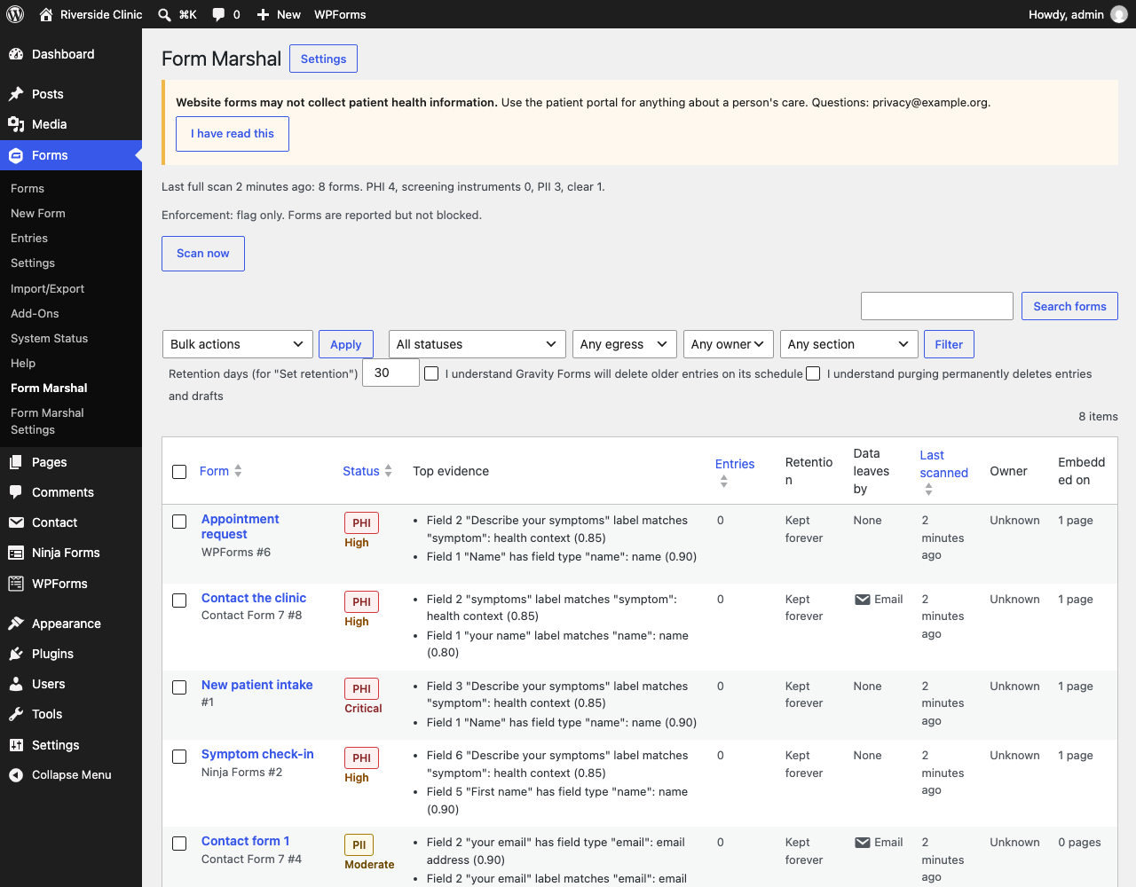Select Appointment request row checkbox
This screenshot has width=1136, height=887.
point(179,522)
